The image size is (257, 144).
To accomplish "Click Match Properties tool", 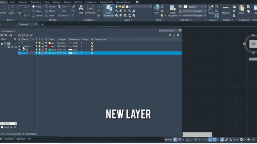I will point(173,11).
